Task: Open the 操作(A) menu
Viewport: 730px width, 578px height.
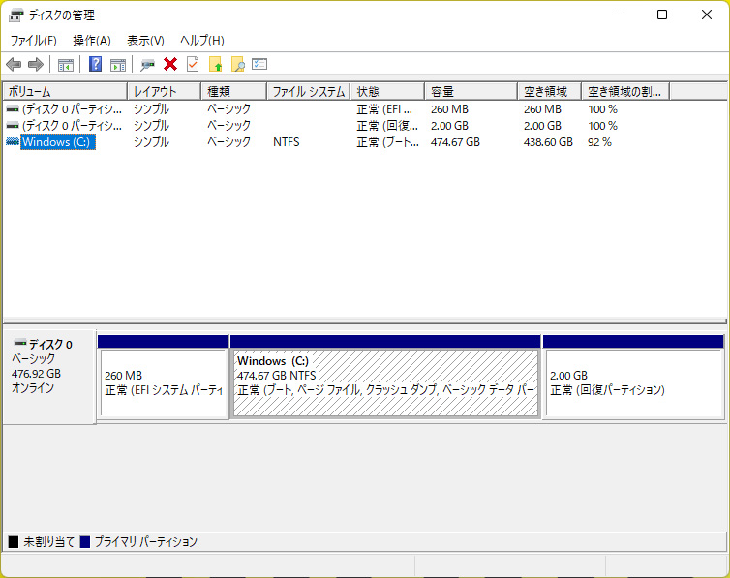Action: tap(92, 41)
